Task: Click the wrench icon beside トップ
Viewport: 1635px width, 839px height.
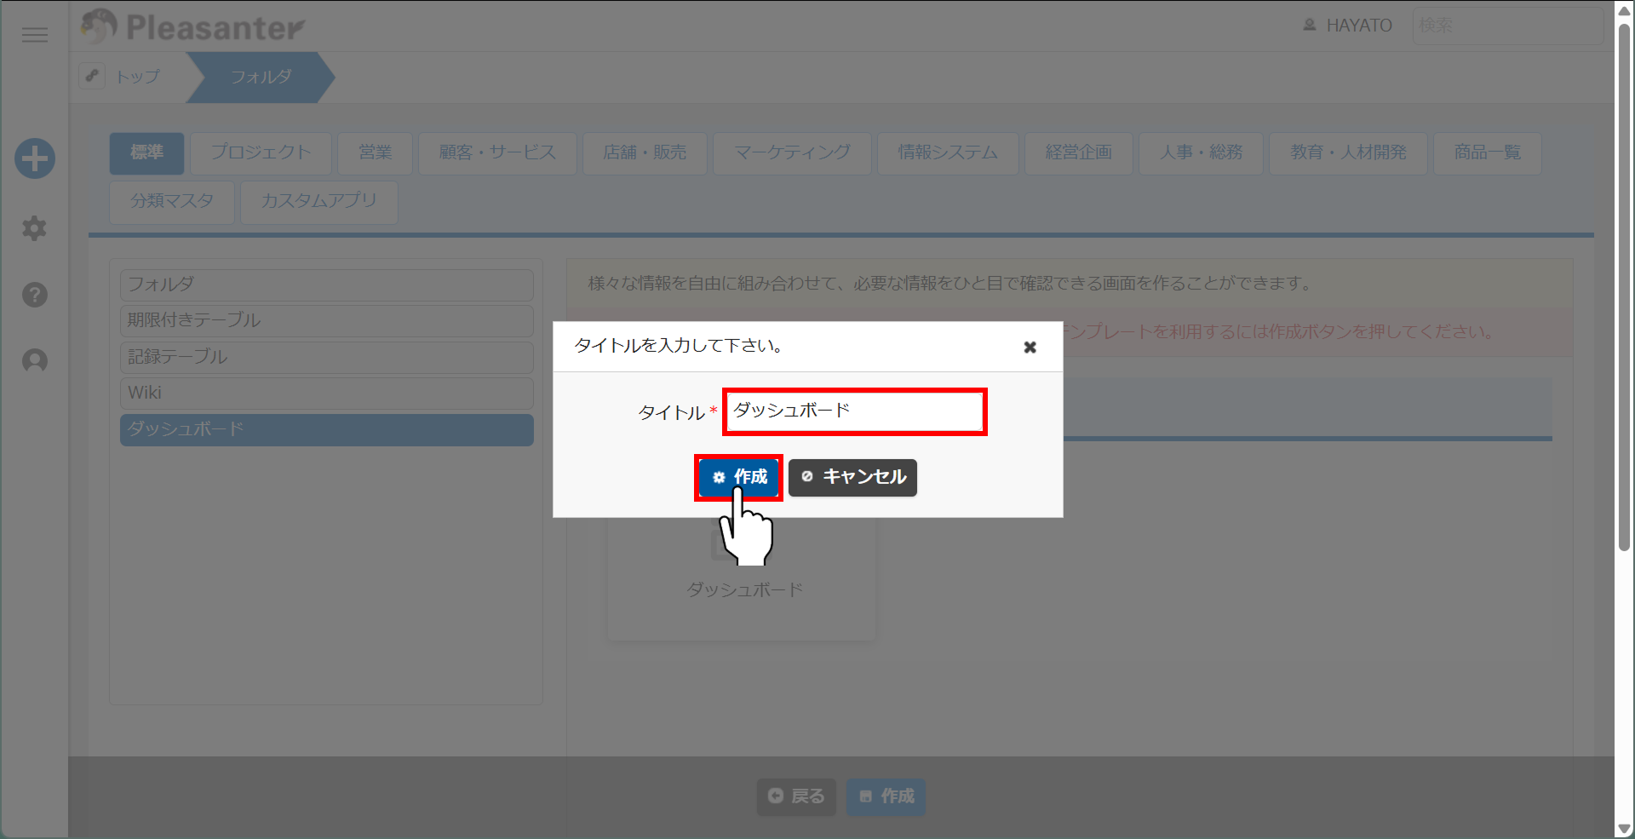Action: pyautogui.click(x=92, y=76)
